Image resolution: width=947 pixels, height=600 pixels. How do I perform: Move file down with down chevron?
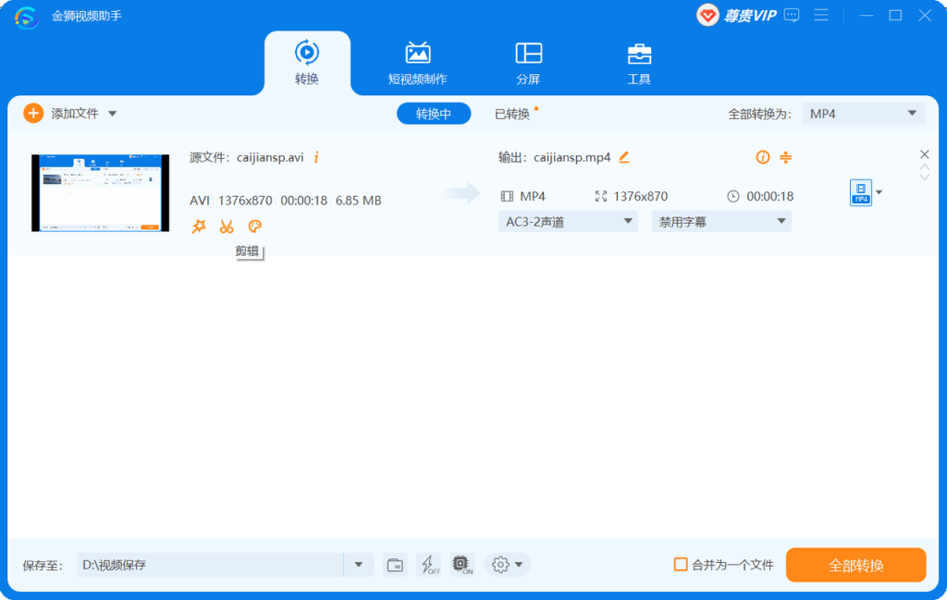(x=925, y=178)
